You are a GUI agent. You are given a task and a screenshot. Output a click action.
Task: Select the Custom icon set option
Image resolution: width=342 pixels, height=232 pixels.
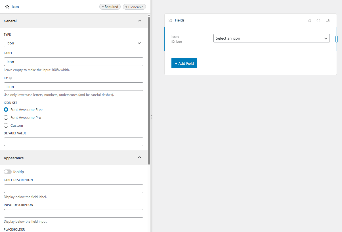point(6,125)
